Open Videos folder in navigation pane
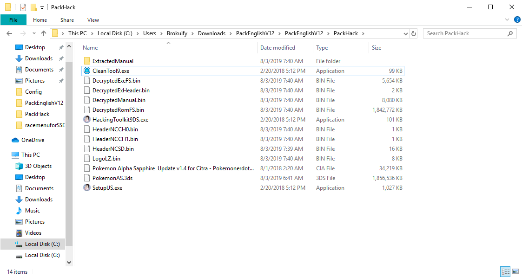Image resolution: width=522 pixels, height=277 pixels. tap(29, 233)
